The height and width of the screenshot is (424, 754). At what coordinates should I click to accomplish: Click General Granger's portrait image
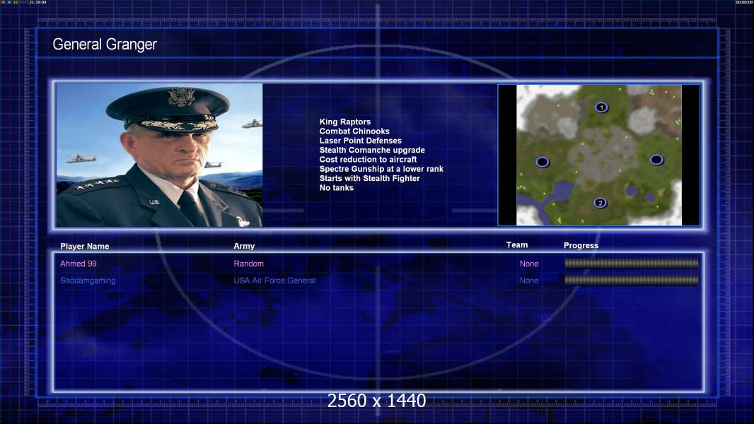click(159, 155)
